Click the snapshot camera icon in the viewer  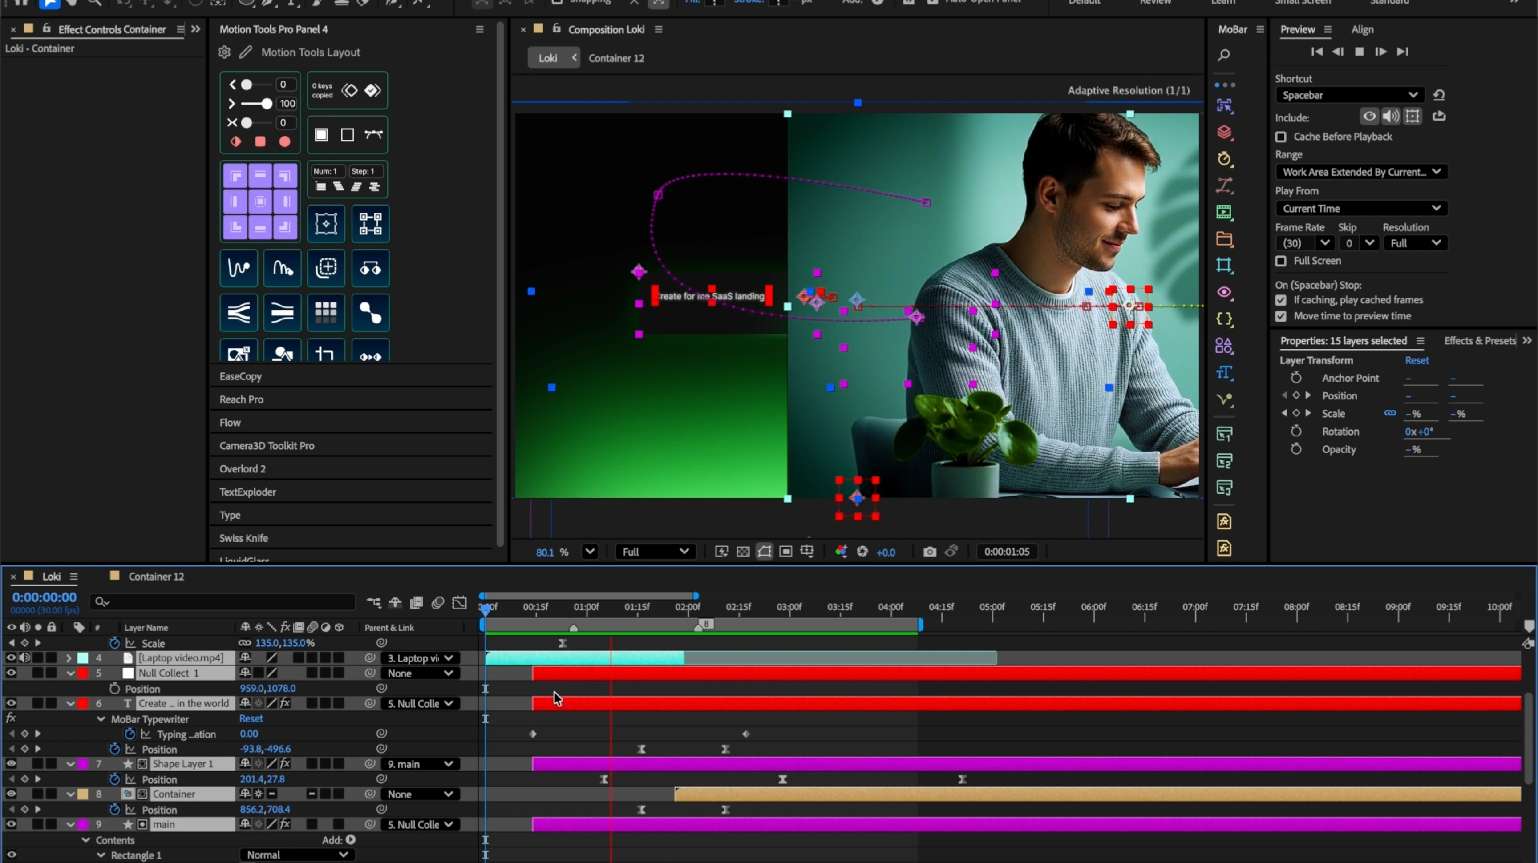(x=930, y=552)
